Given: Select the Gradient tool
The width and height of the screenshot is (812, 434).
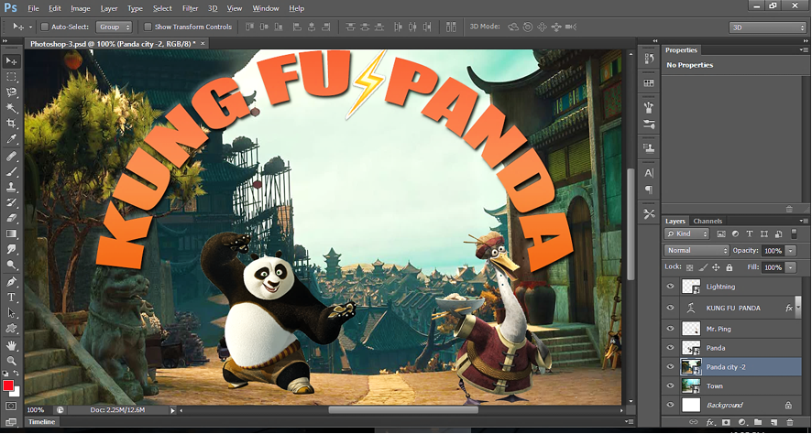Looking at the screenshot, I should 11,233.
